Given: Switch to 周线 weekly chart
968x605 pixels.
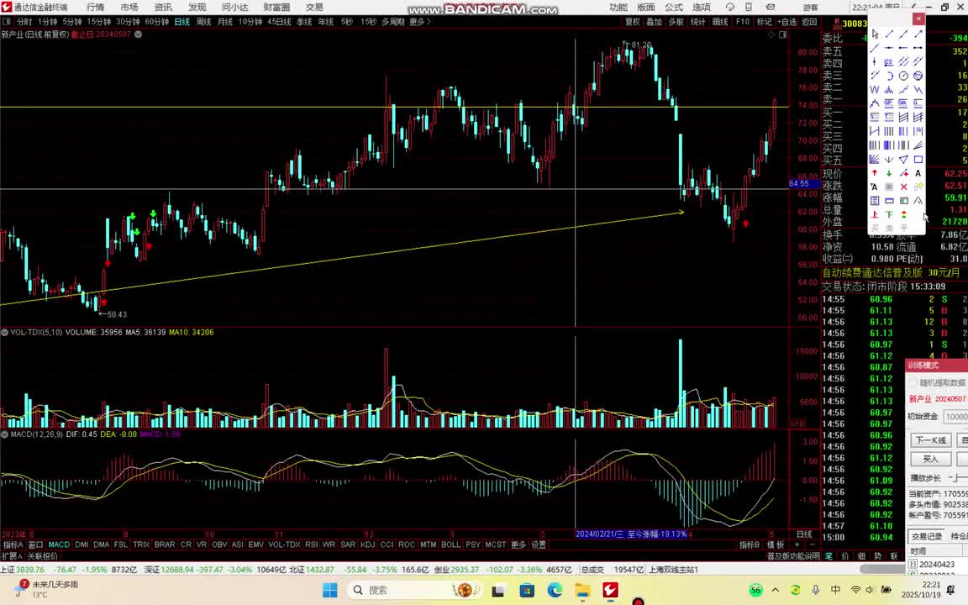Looking at the screenshot, I should pos(203,22).
